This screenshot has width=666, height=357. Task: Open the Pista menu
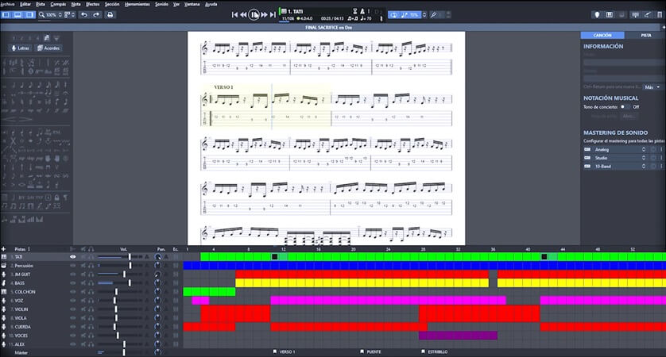pos(41,4)
